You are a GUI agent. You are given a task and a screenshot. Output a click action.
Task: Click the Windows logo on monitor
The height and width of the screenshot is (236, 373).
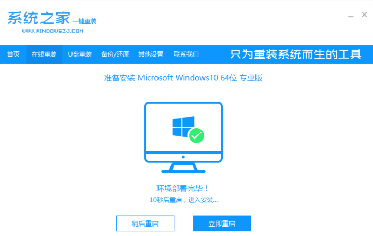pyautogui.click(x=183, y=127)
